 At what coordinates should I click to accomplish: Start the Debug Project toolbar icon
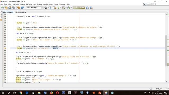64,8
